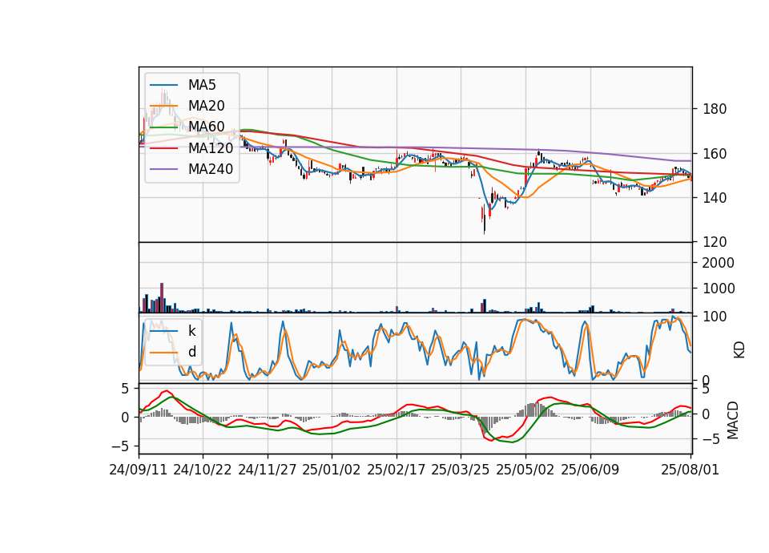
Task: Click the 140 price axis tick
Action: coord(715,198)
